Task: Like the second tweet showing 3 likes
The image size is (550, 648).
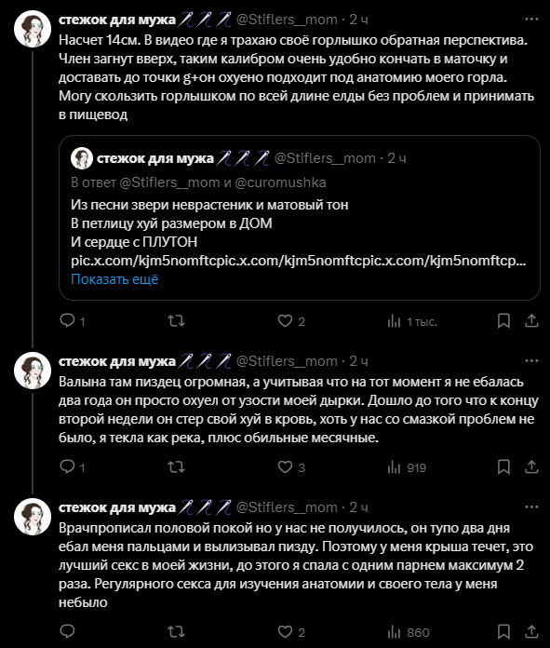Action: tap(285, 467)
